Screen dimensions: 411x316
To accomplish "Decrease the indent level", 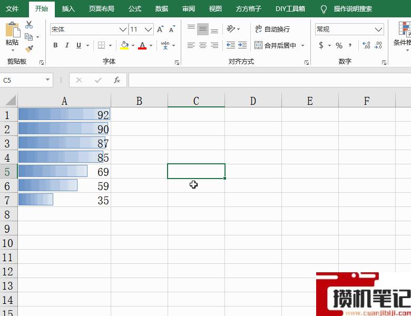I will coord(231,45).
